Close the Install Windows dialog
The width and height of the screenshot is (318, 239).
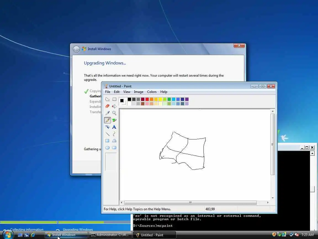(239, 46)
